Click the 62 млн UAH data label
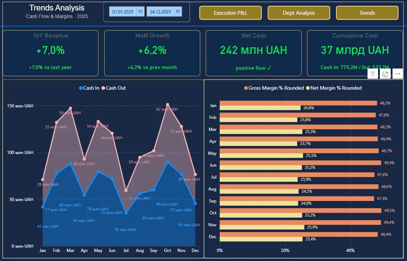 167,110
